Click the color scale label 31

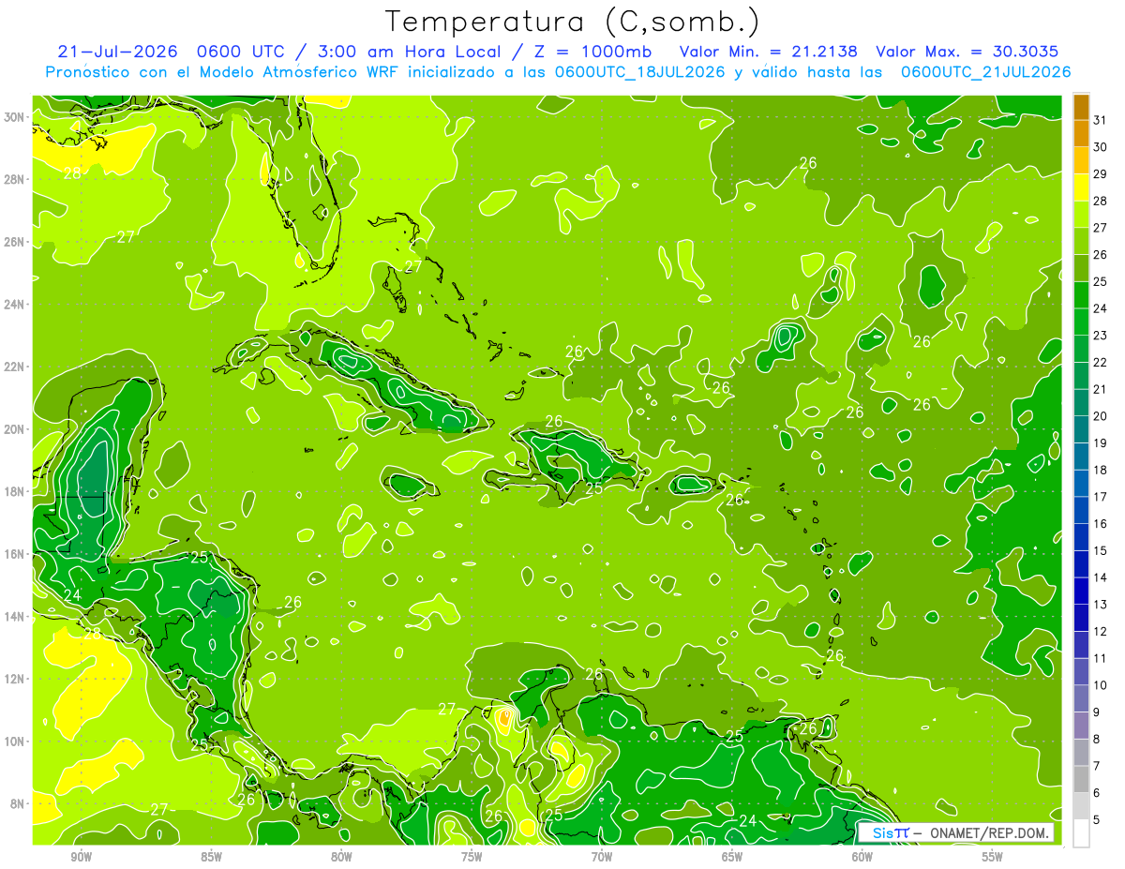pyautogui.click(x=1101, y=119)
